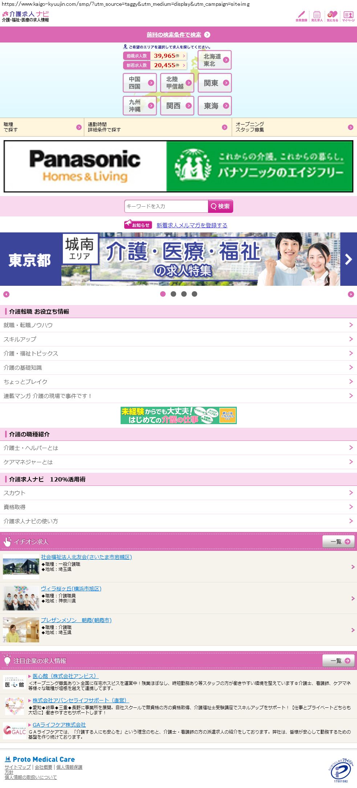The image size is (357, 788).
Task: Open 社会福祉法人北友会(さいたま市岩槻区) link
Action: click(x=86, y=557)
